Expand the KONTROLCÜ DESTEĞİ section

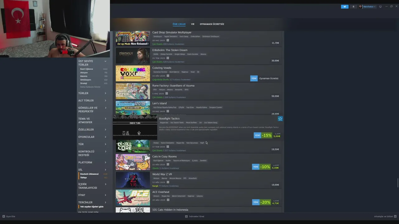92,153
